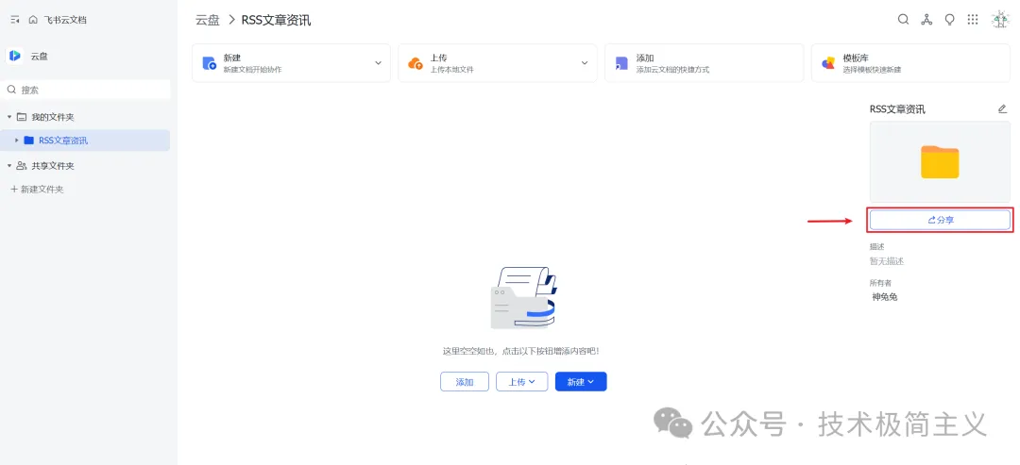Open the 模板库 card

pyautogui.click(x=910, y=63)
